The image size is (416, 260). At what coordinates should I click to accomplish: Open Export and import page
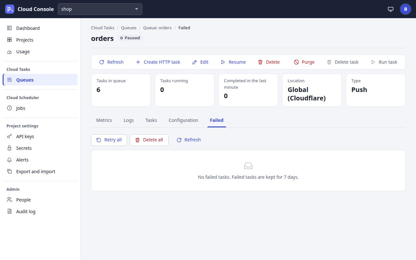[40, 172]
